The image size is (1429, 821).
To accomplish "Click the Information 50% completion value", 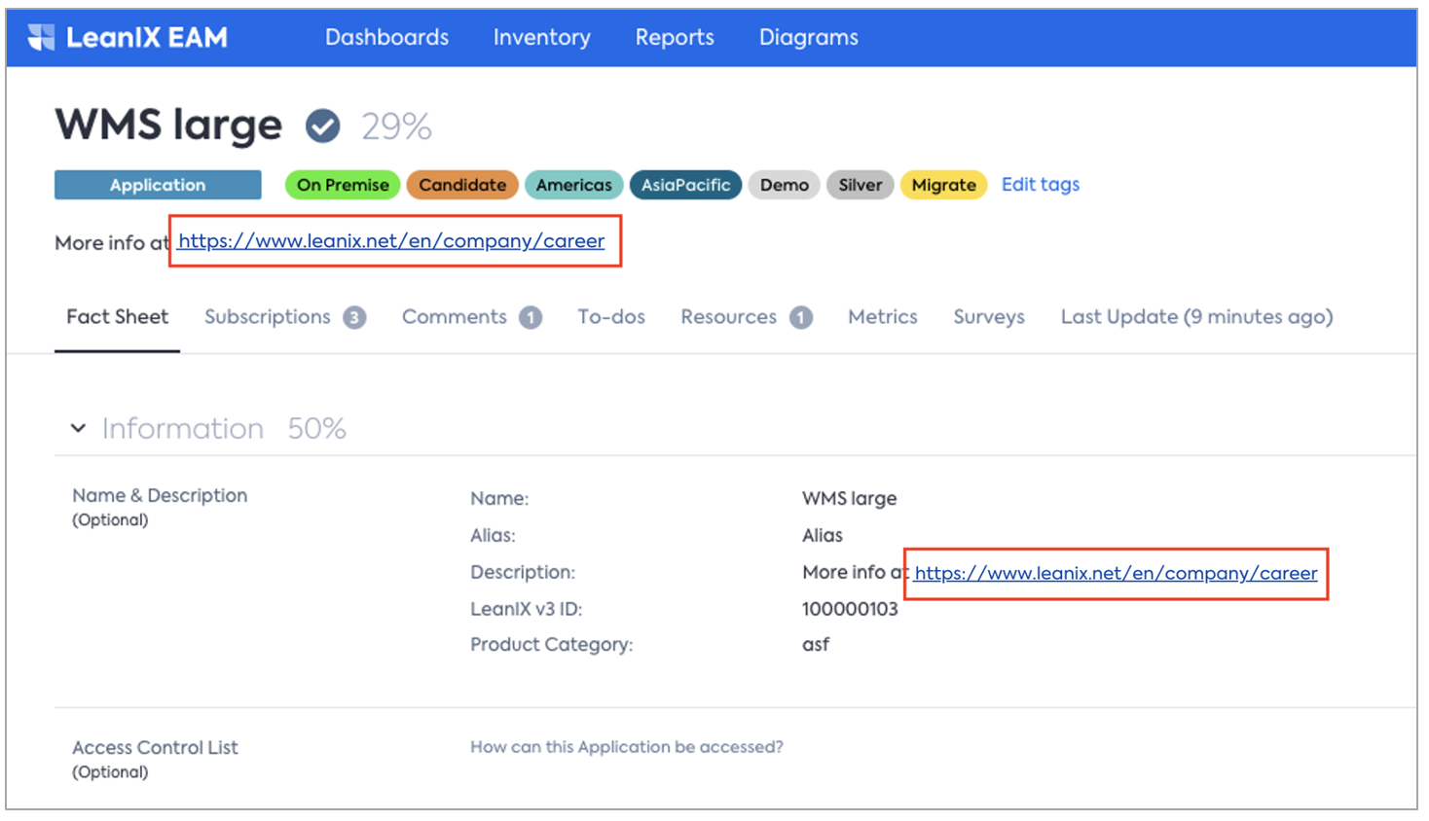I will tap(316, 429).
